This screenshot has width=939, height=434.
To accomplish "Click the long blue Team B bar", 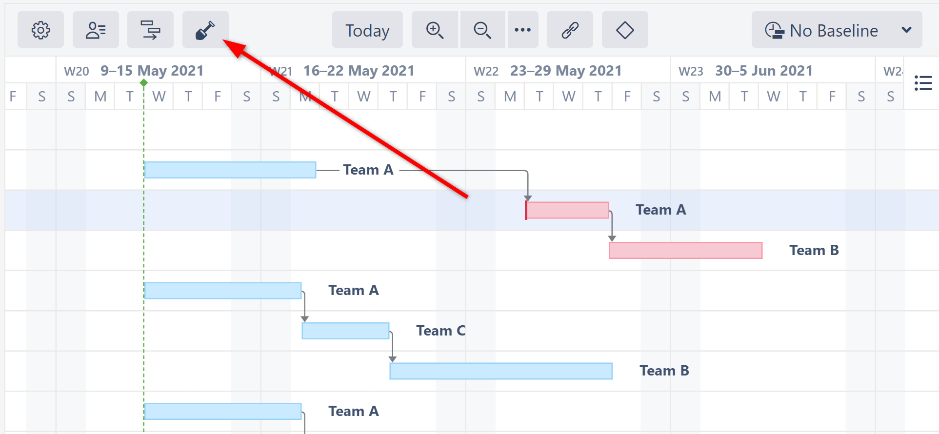I will (x=501, y=371).
